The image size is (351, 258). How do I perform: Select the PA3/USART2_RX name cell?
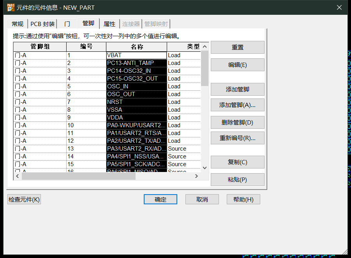click(137, 149)
